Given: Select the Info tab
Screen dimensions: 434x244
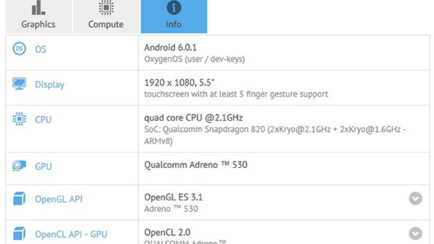Looking at the screenshot, I should pyautogui.click(x=174, y=17).
